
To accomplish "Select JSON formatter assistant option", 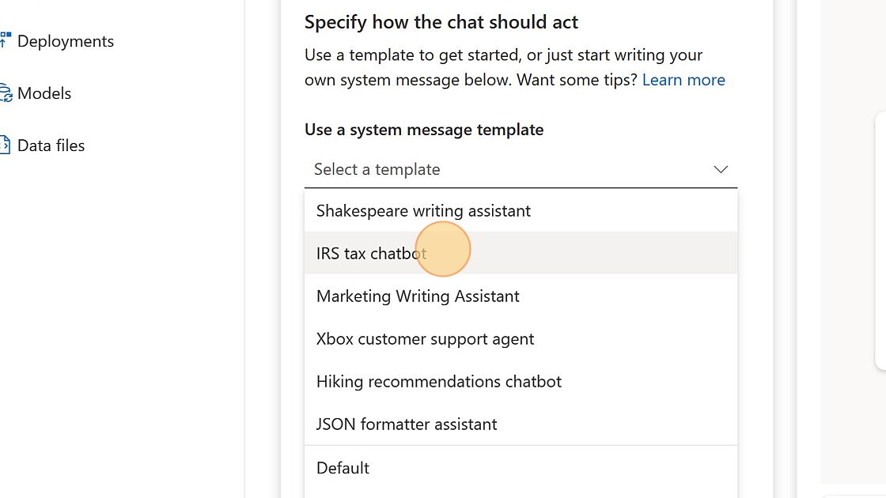I will coord(521,424).
